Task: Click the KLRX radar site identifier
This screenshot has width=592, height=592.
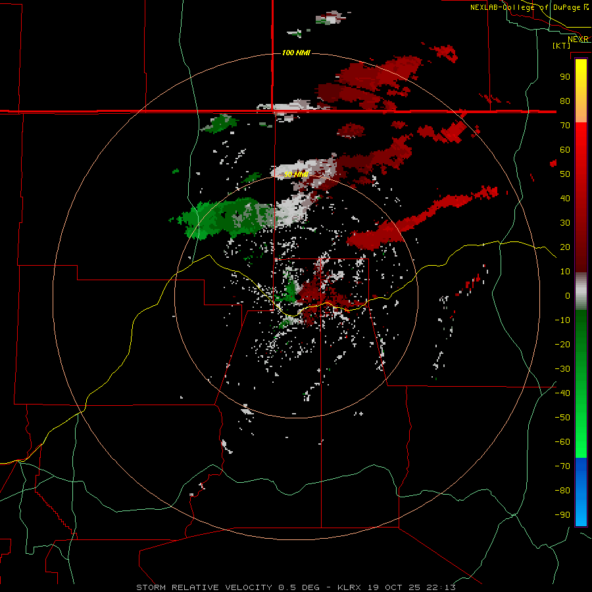Action: [349, 587]
